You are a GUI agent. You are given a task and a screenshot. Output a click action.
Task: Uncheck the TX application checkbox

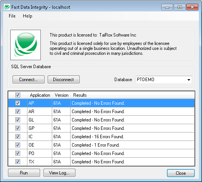point(18,161)
